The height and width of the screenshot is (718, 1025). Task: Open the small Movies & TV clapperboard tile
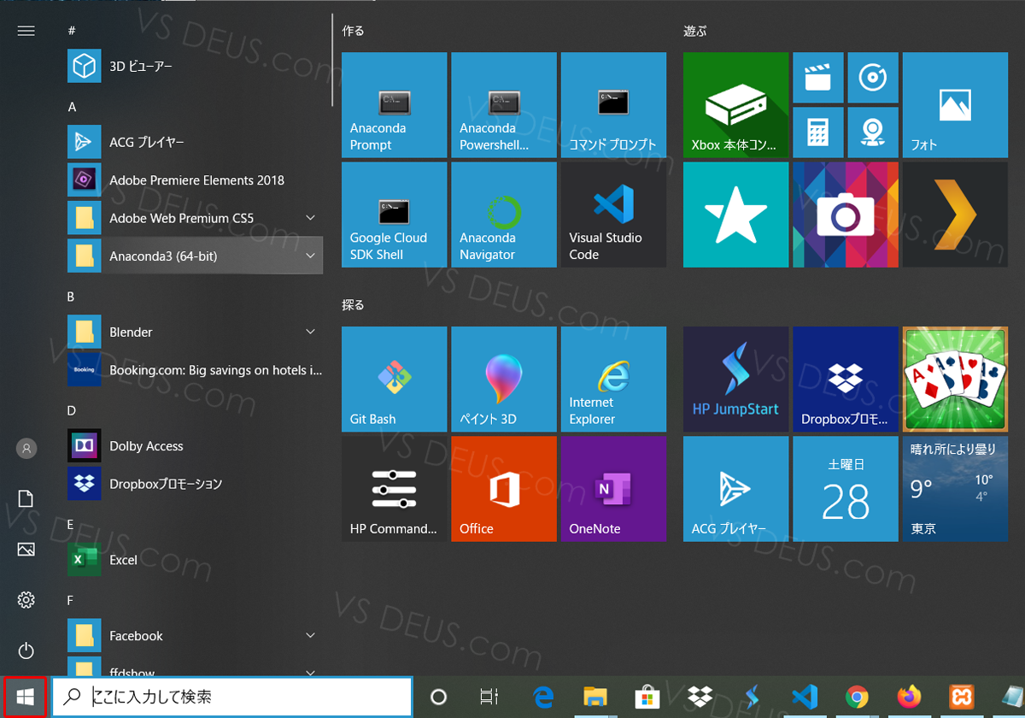coord(818,78)
